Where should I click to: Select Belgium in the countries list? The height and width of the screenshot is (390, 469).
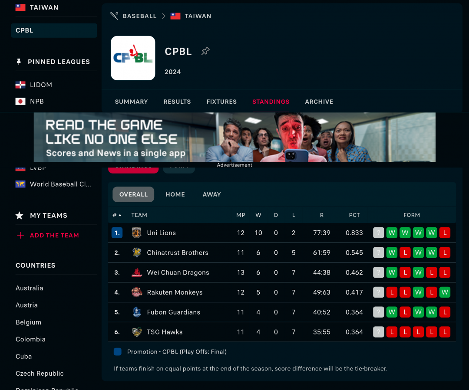pyautogui.click(x=28, y=322)
